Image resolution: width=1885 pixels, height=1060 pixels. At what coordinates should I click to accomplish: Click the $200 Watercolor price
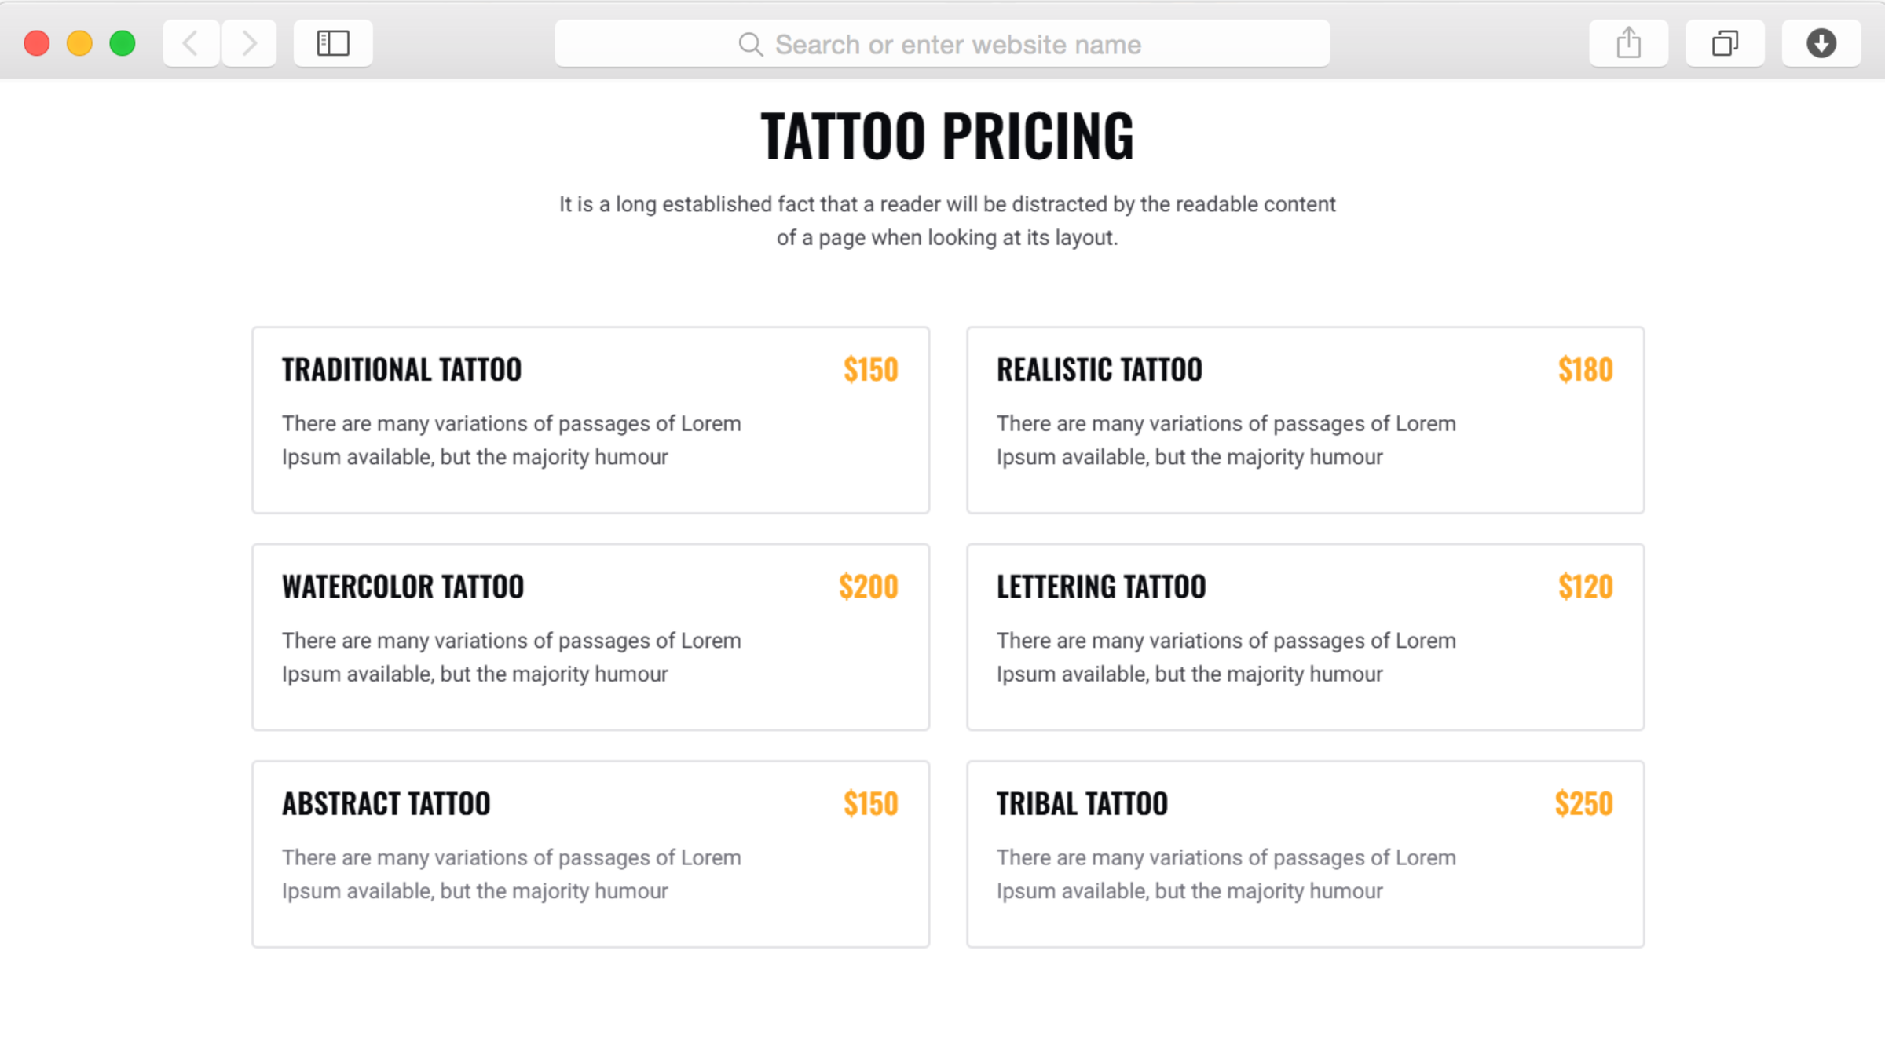[x=868, y=587]
